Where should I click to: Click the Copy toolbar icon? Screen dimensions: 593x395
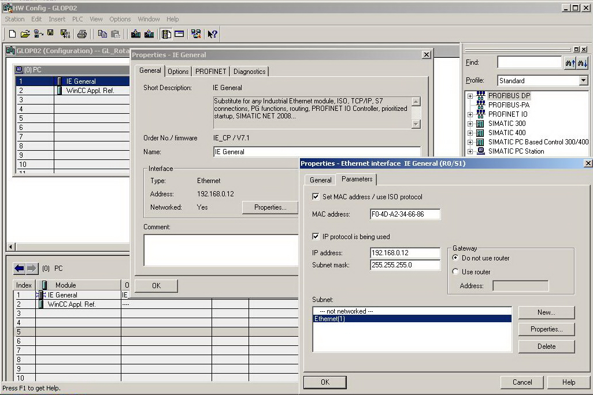(102, 34)
